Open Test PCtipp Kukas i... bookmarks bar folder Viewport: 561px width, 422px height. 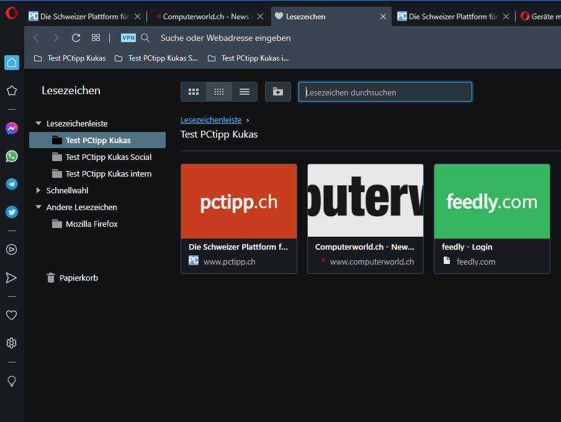pos(248,58)
